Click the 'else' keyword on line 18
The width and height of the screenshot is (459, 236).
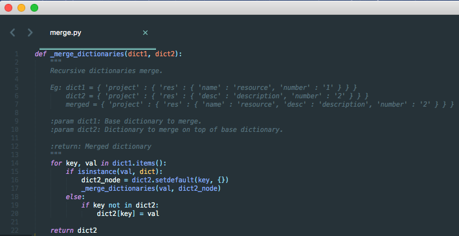(73, 197)
